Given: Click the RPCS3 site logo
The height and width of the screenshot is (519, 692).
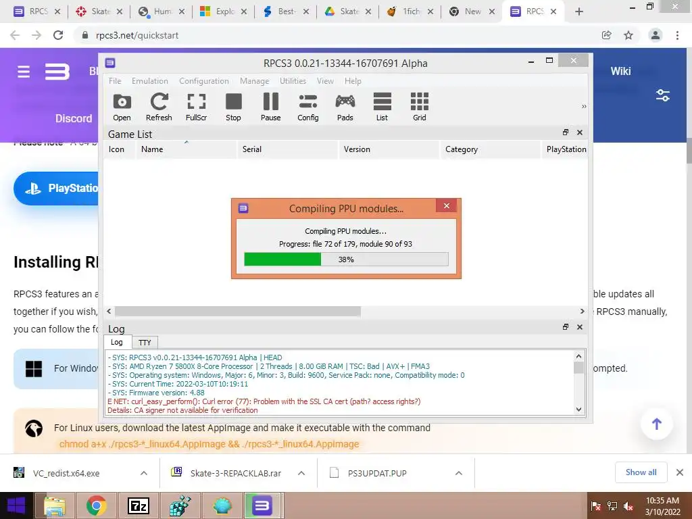Looking at the screenshot, I should 57,72.
